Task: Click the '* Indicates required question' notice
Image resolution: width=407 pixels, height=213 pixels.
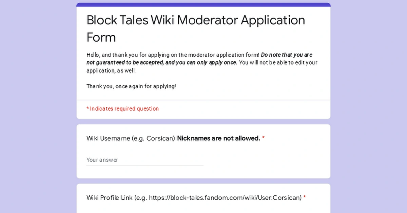Action: pos(122,109)
